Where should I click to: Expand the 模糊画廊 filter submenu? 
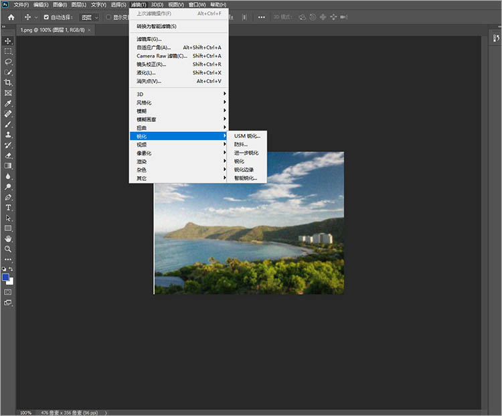pos(179,119)
